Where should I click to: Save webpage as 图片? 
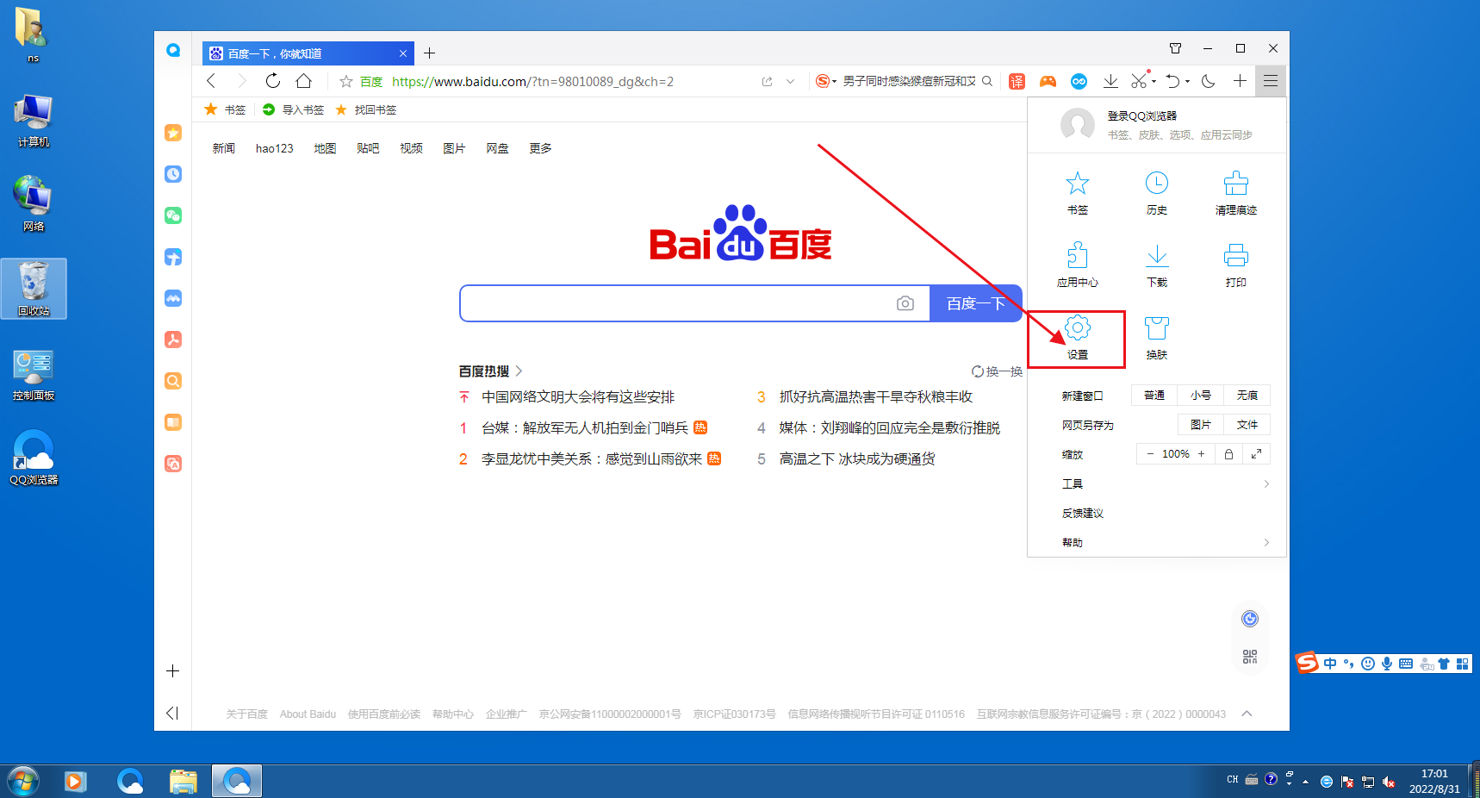[x=1201, y=425]
